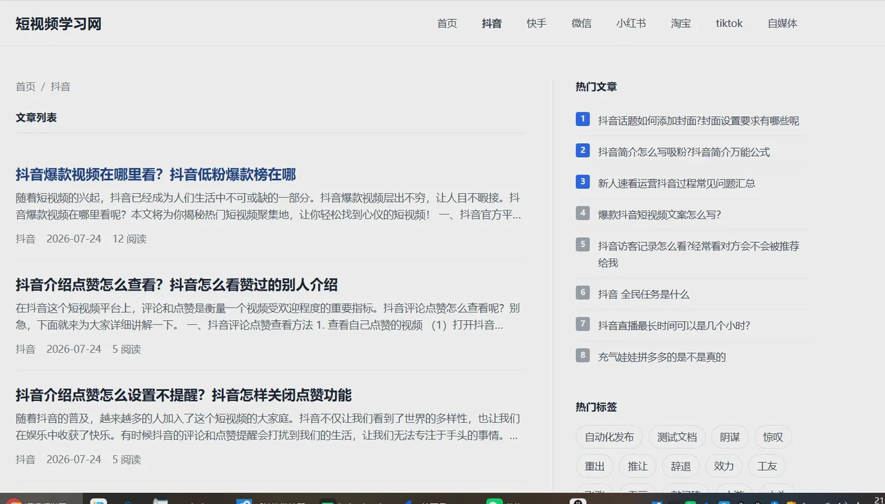Open the 微信 navigation section
Image resolution: width=885 pixels, height=504 pixels.
581,23
